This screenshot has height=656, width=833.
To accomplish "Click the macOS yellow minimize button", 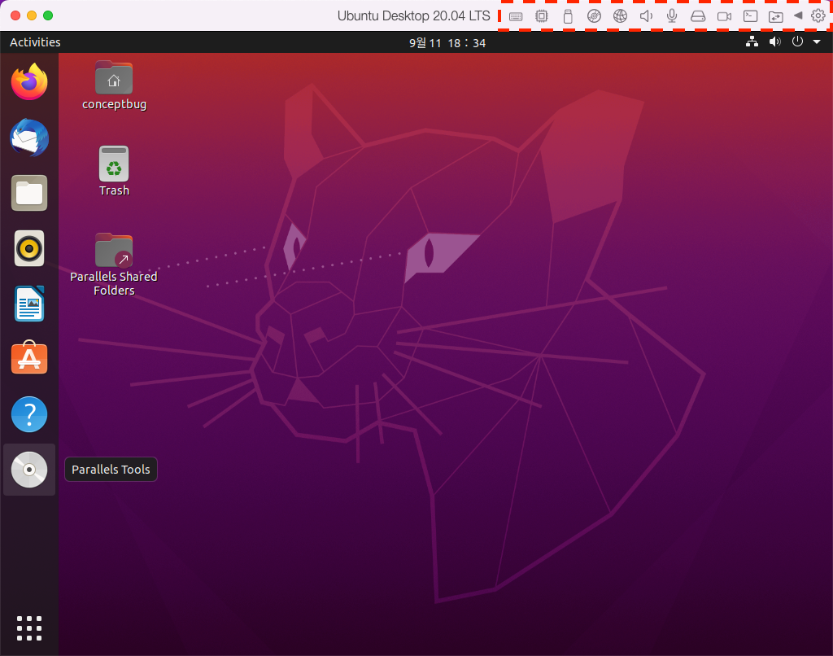I will [x=32, y=15].
